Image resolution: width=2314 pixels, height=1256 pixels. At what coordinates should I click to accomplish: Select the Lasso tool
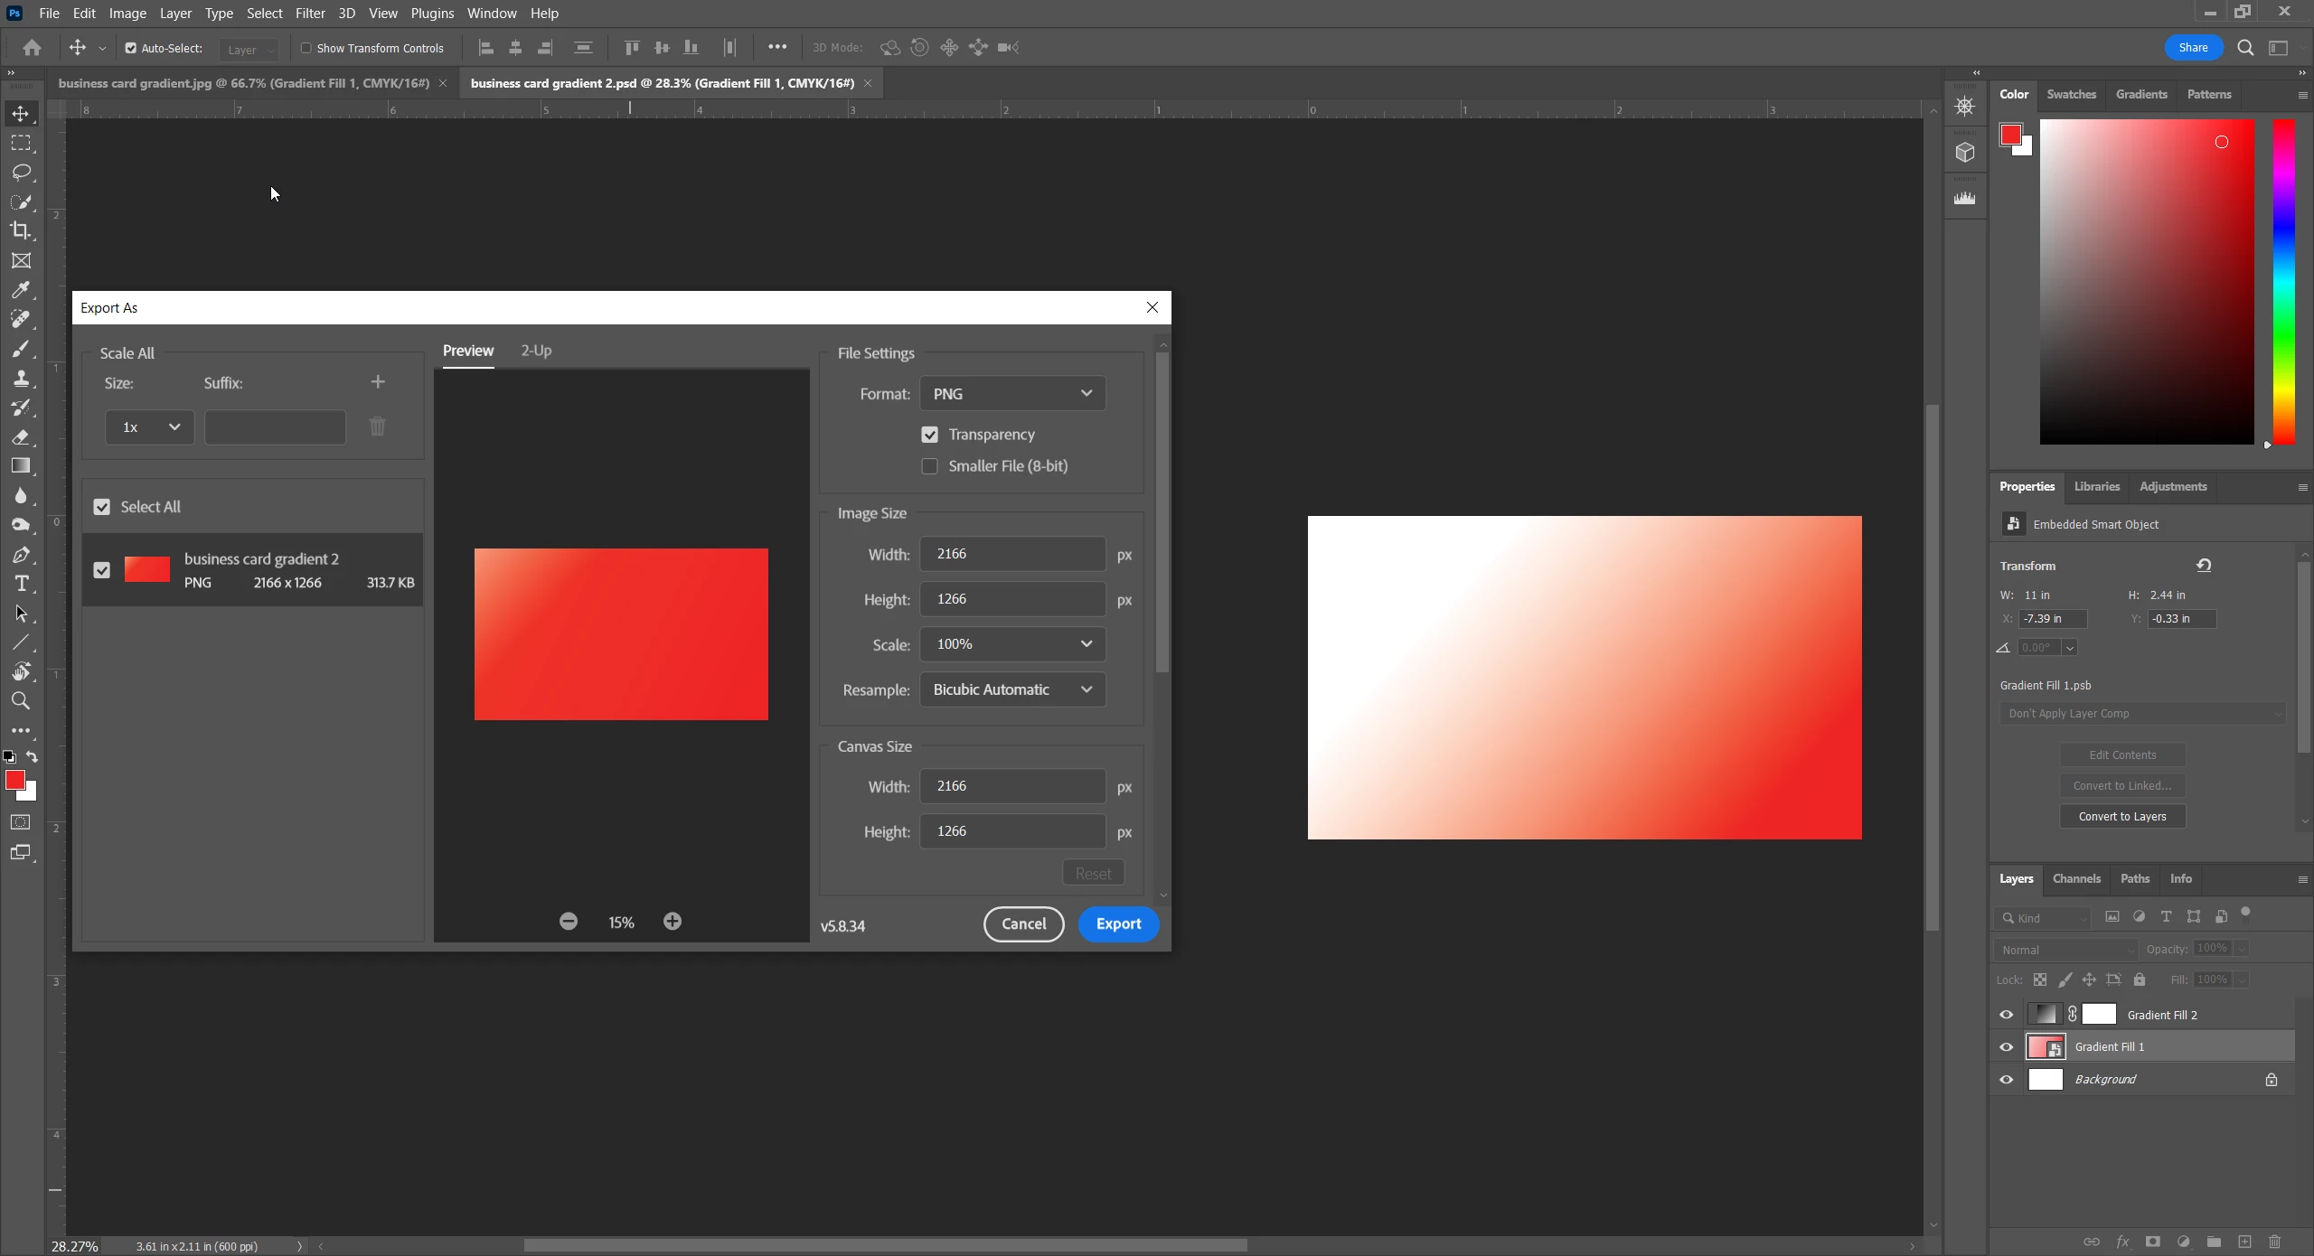click(x=21, y=173)
